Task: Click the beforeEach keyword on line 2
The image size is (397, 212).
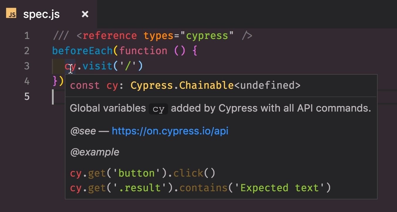Action: pos(82,51)
